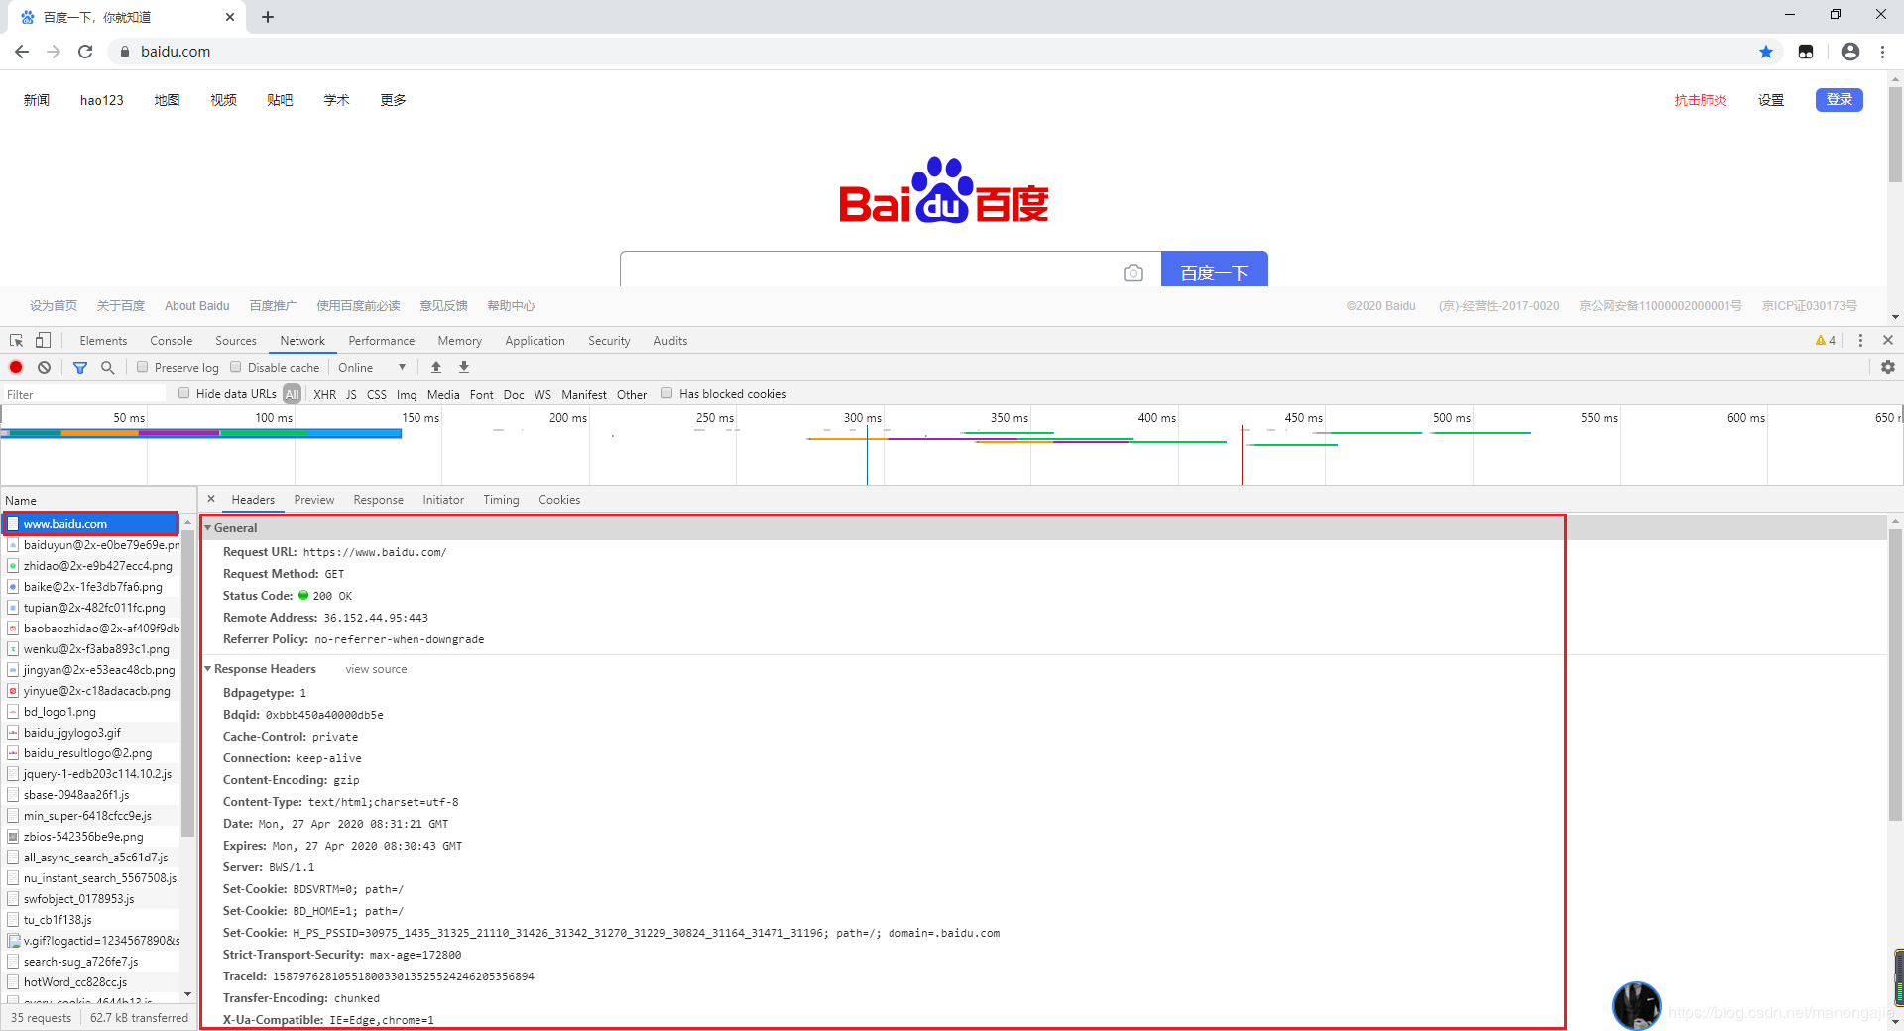Open the browser extension icon
This screenshot has height=1031, width=1904.
tap(1806, 52)
